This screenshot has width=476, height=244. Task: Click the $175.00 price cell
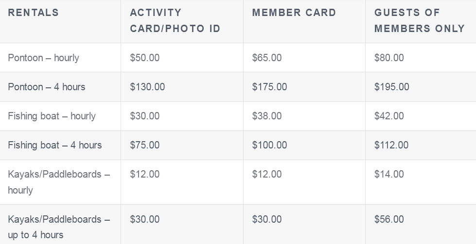(269, 87)
